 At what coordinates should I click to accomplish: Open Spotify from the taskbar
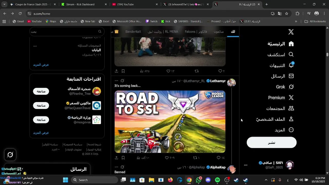point(217,180)
